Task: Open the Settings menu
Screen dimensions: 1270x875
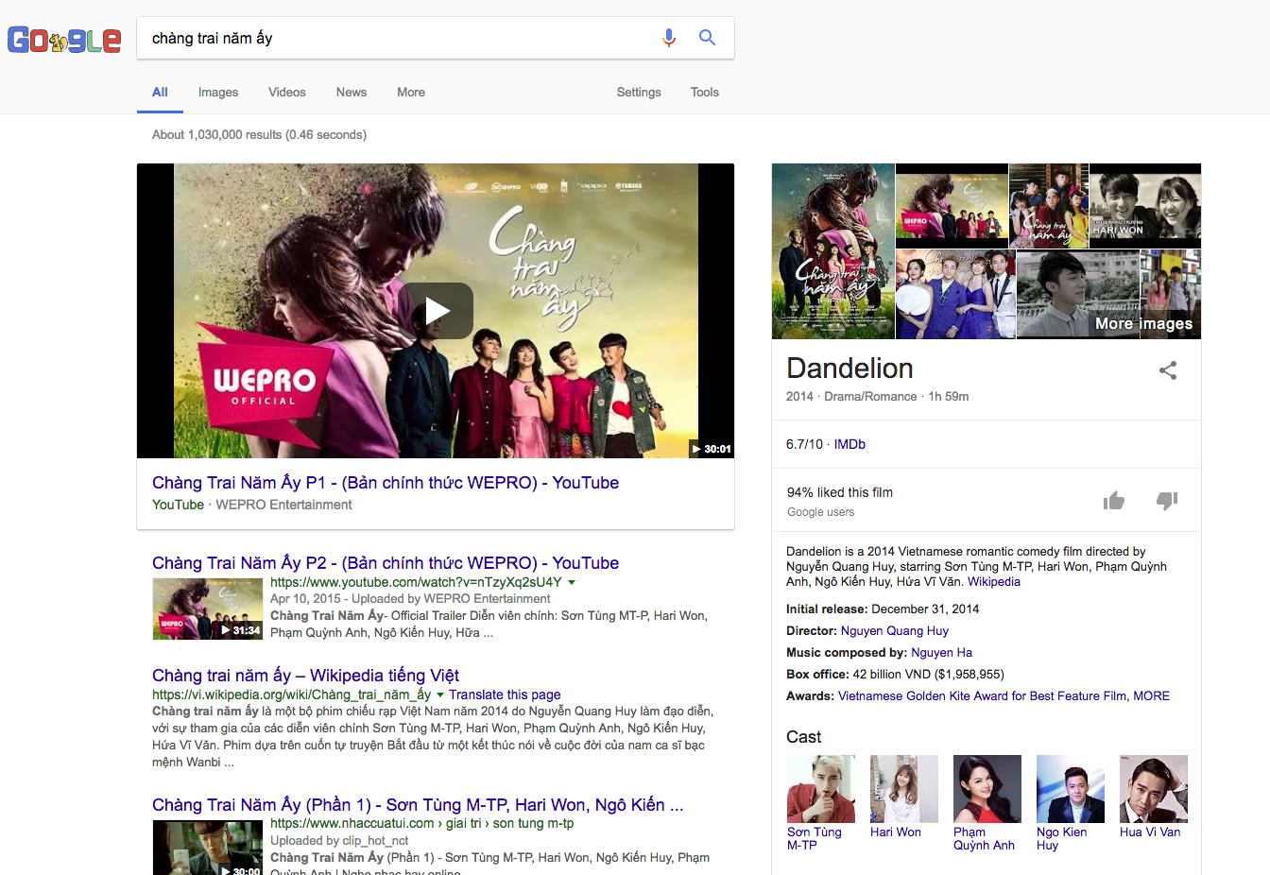Action: pyautogui.click(x=639, y=93)
